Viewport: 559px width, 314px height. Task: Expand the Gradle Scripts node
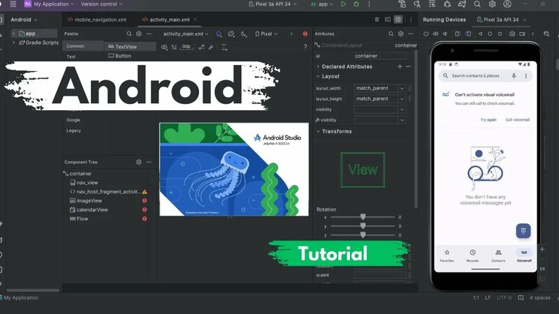(13, 43)
